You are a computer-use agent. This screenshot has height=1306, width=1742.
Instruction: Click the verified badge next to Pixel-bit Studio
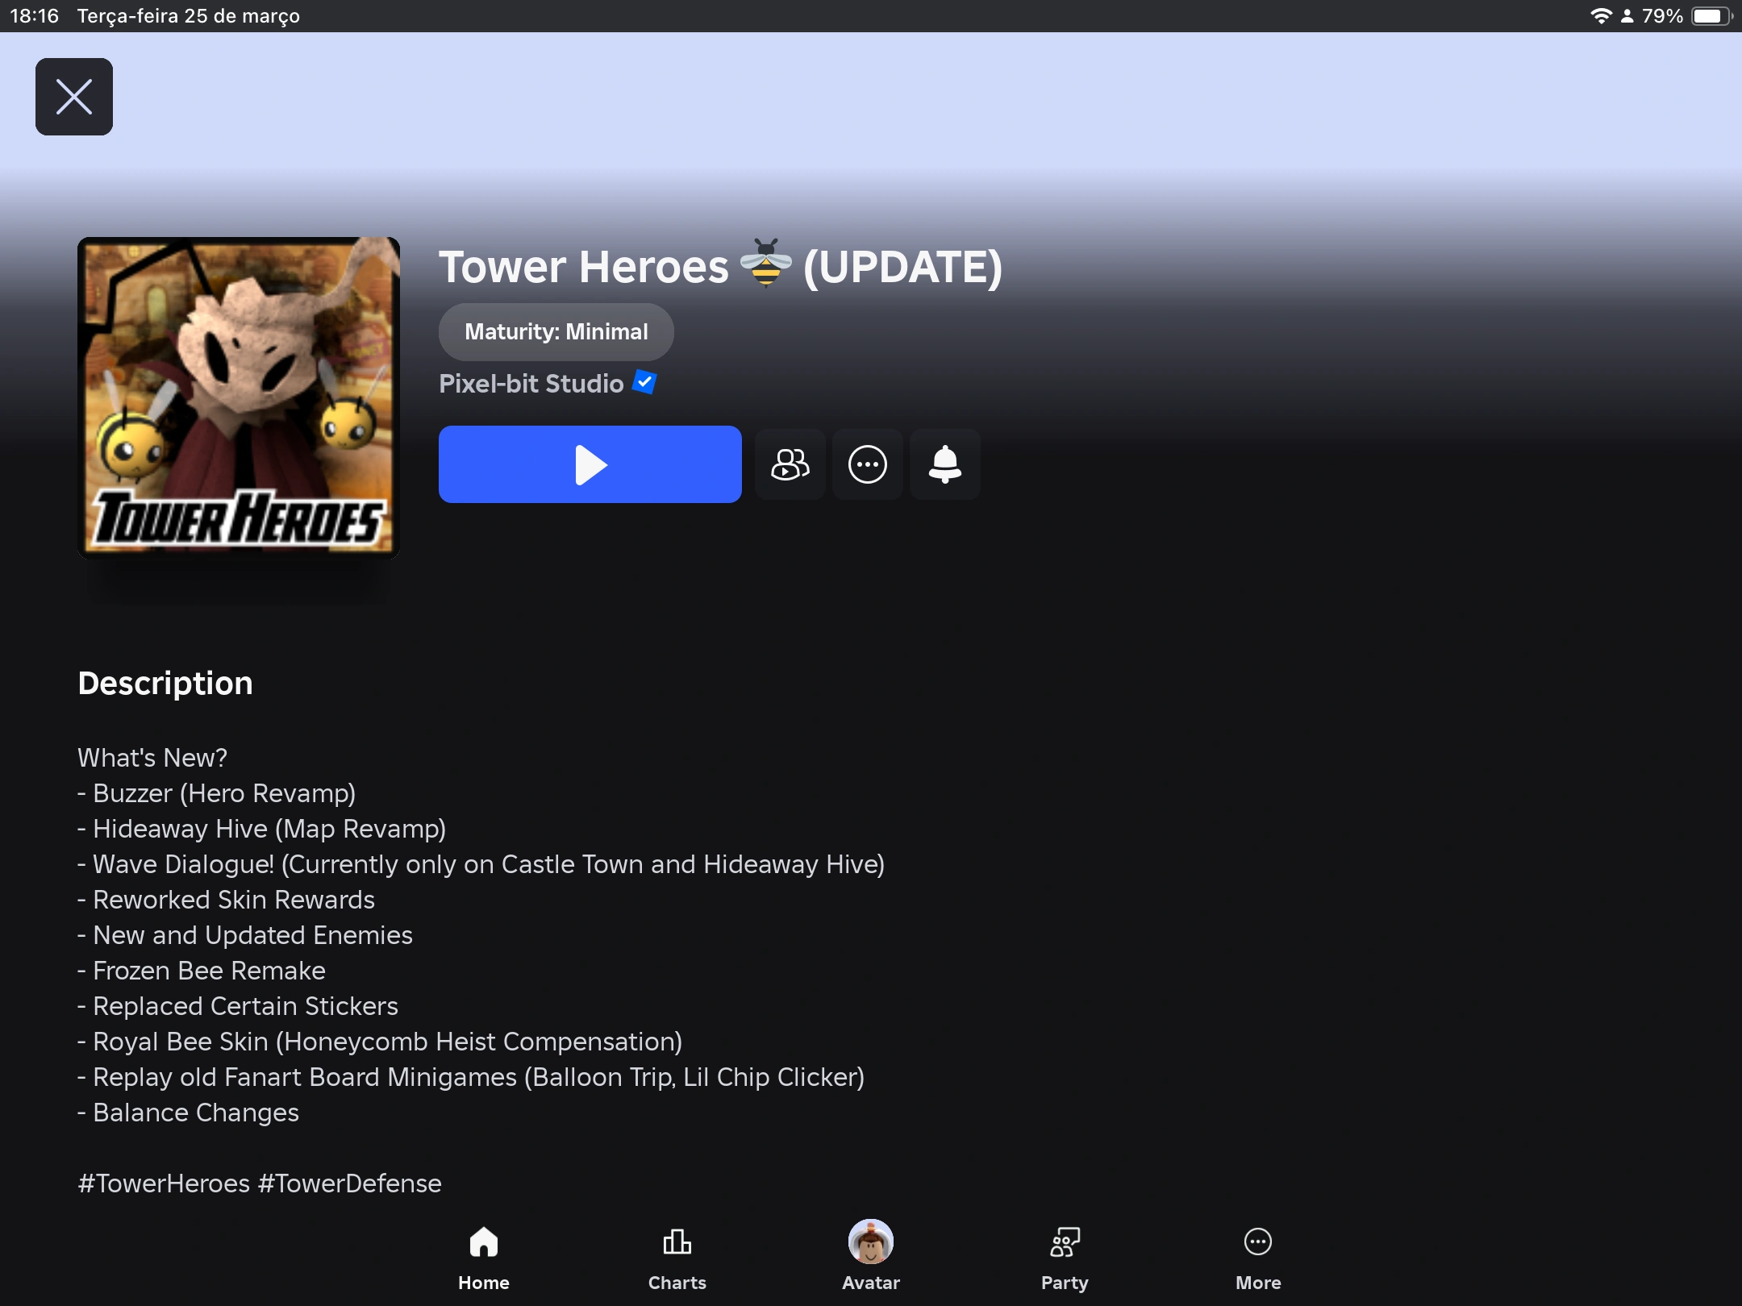coord(644,383)
